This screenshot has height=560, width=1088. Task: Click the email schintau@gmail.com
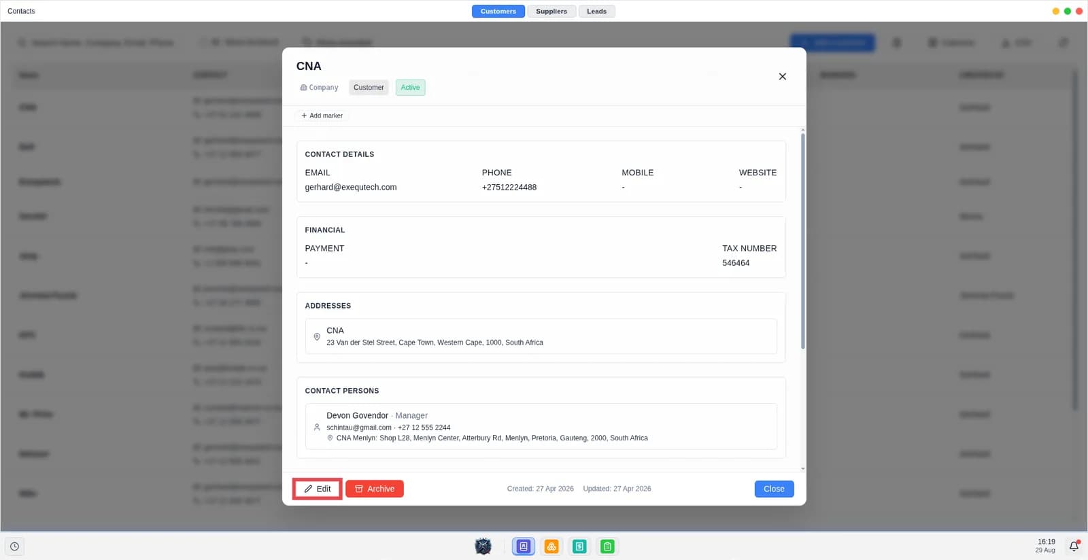pyautogui.click(x=359, y=427)
